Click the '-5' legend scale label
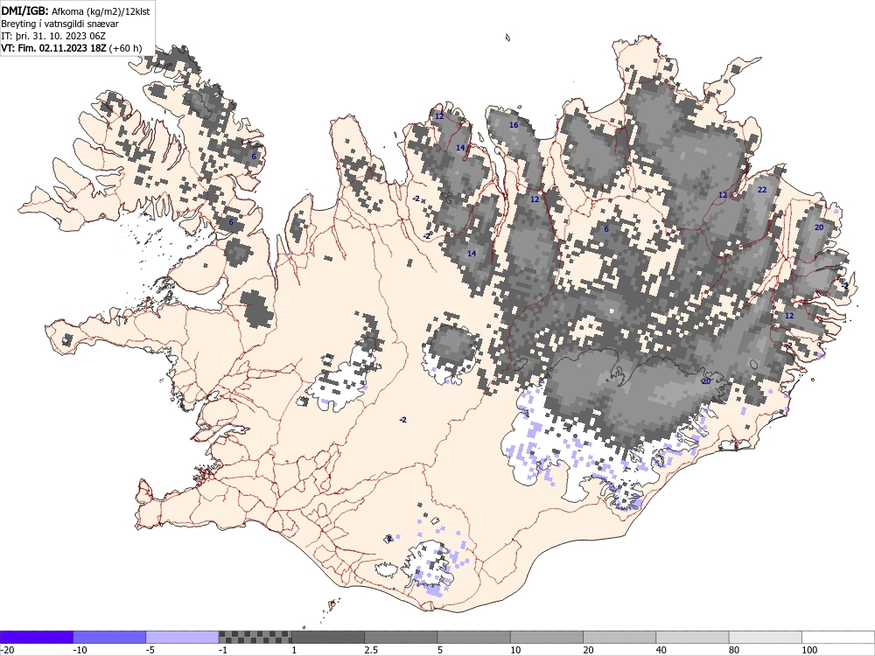This screenshot has height=656, width=875. click(x=151, y=650)
